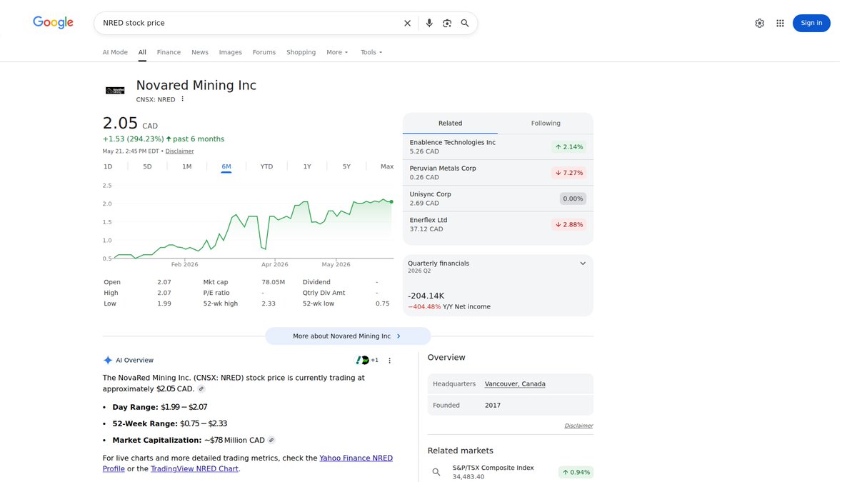This screenshot has width=857, height=482.
Task: Select the Max chart range
Action: (387, 166)
